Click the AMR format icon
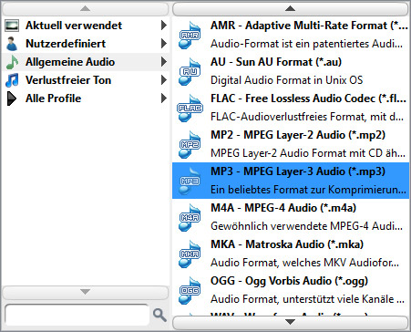This screenshot has height=332, width=411. click(x=190, y=36)
